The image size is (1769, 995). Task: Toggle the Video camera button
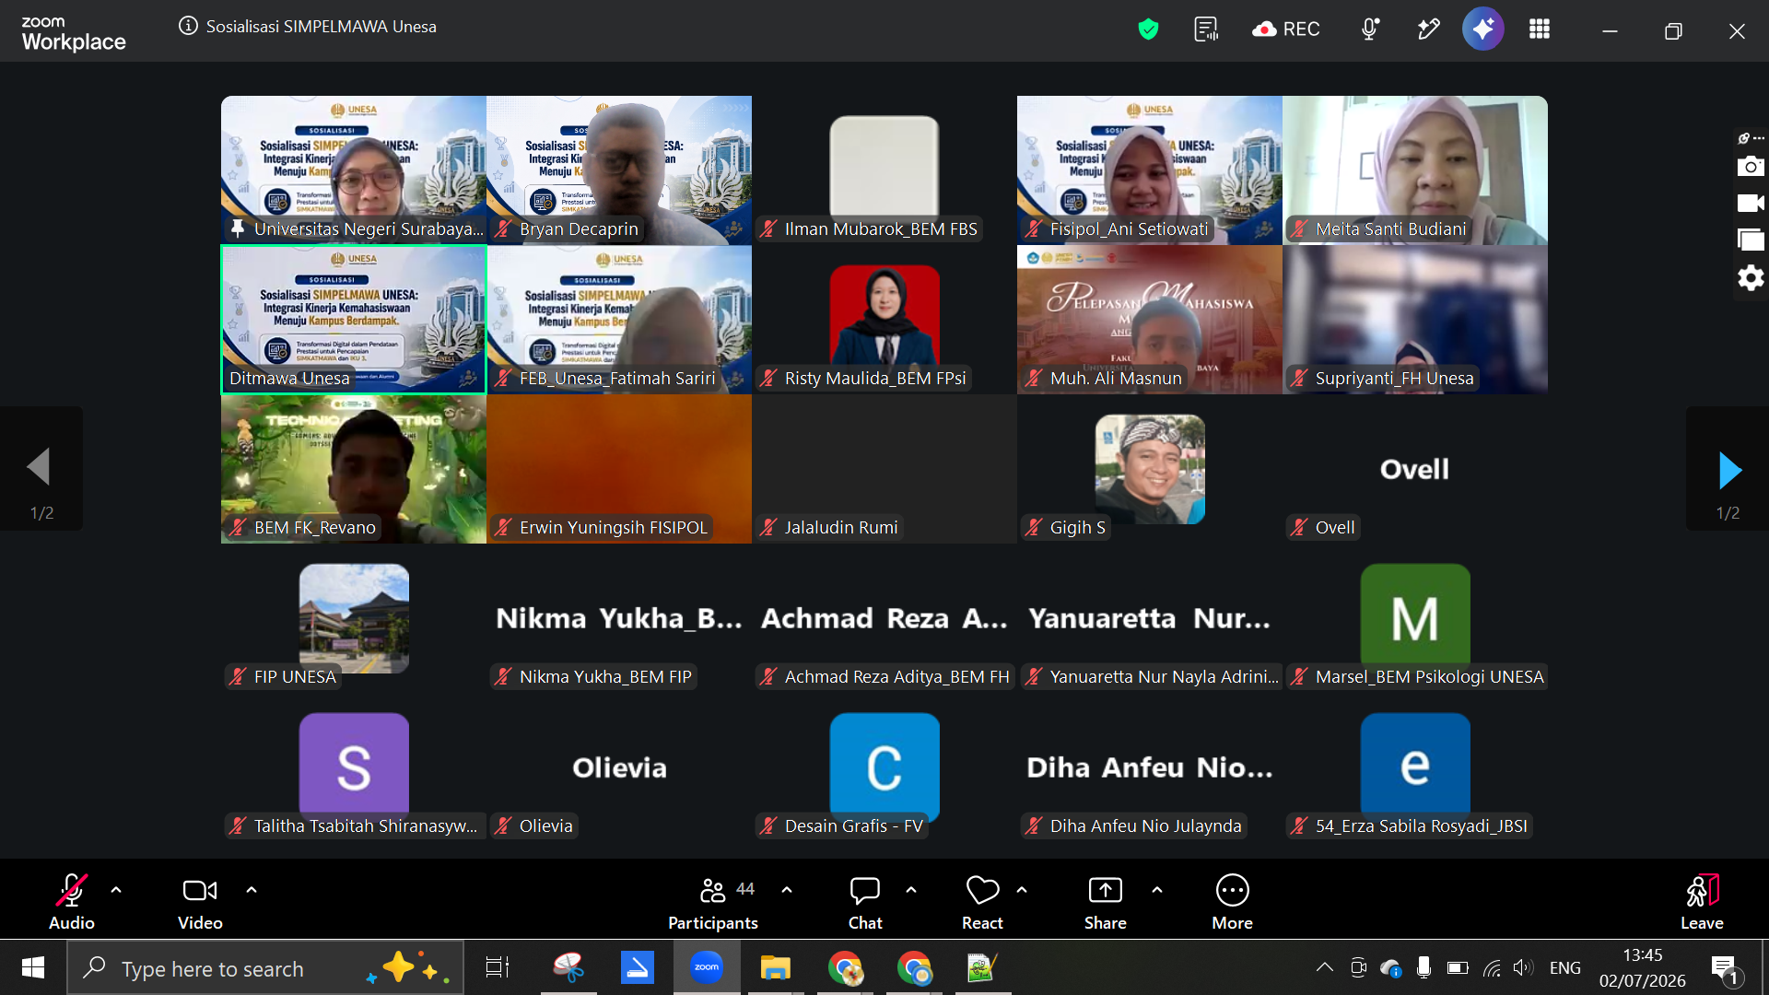(200, 903)
